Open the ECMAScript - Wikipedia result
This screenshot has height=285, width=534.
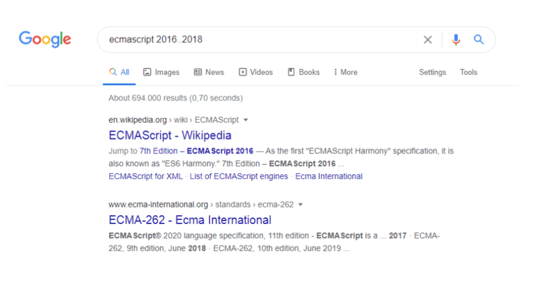(170, 135)
